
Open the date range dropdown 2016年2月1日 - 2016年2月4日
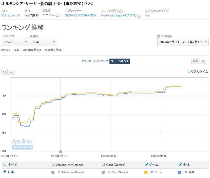(x=183, y=42)
